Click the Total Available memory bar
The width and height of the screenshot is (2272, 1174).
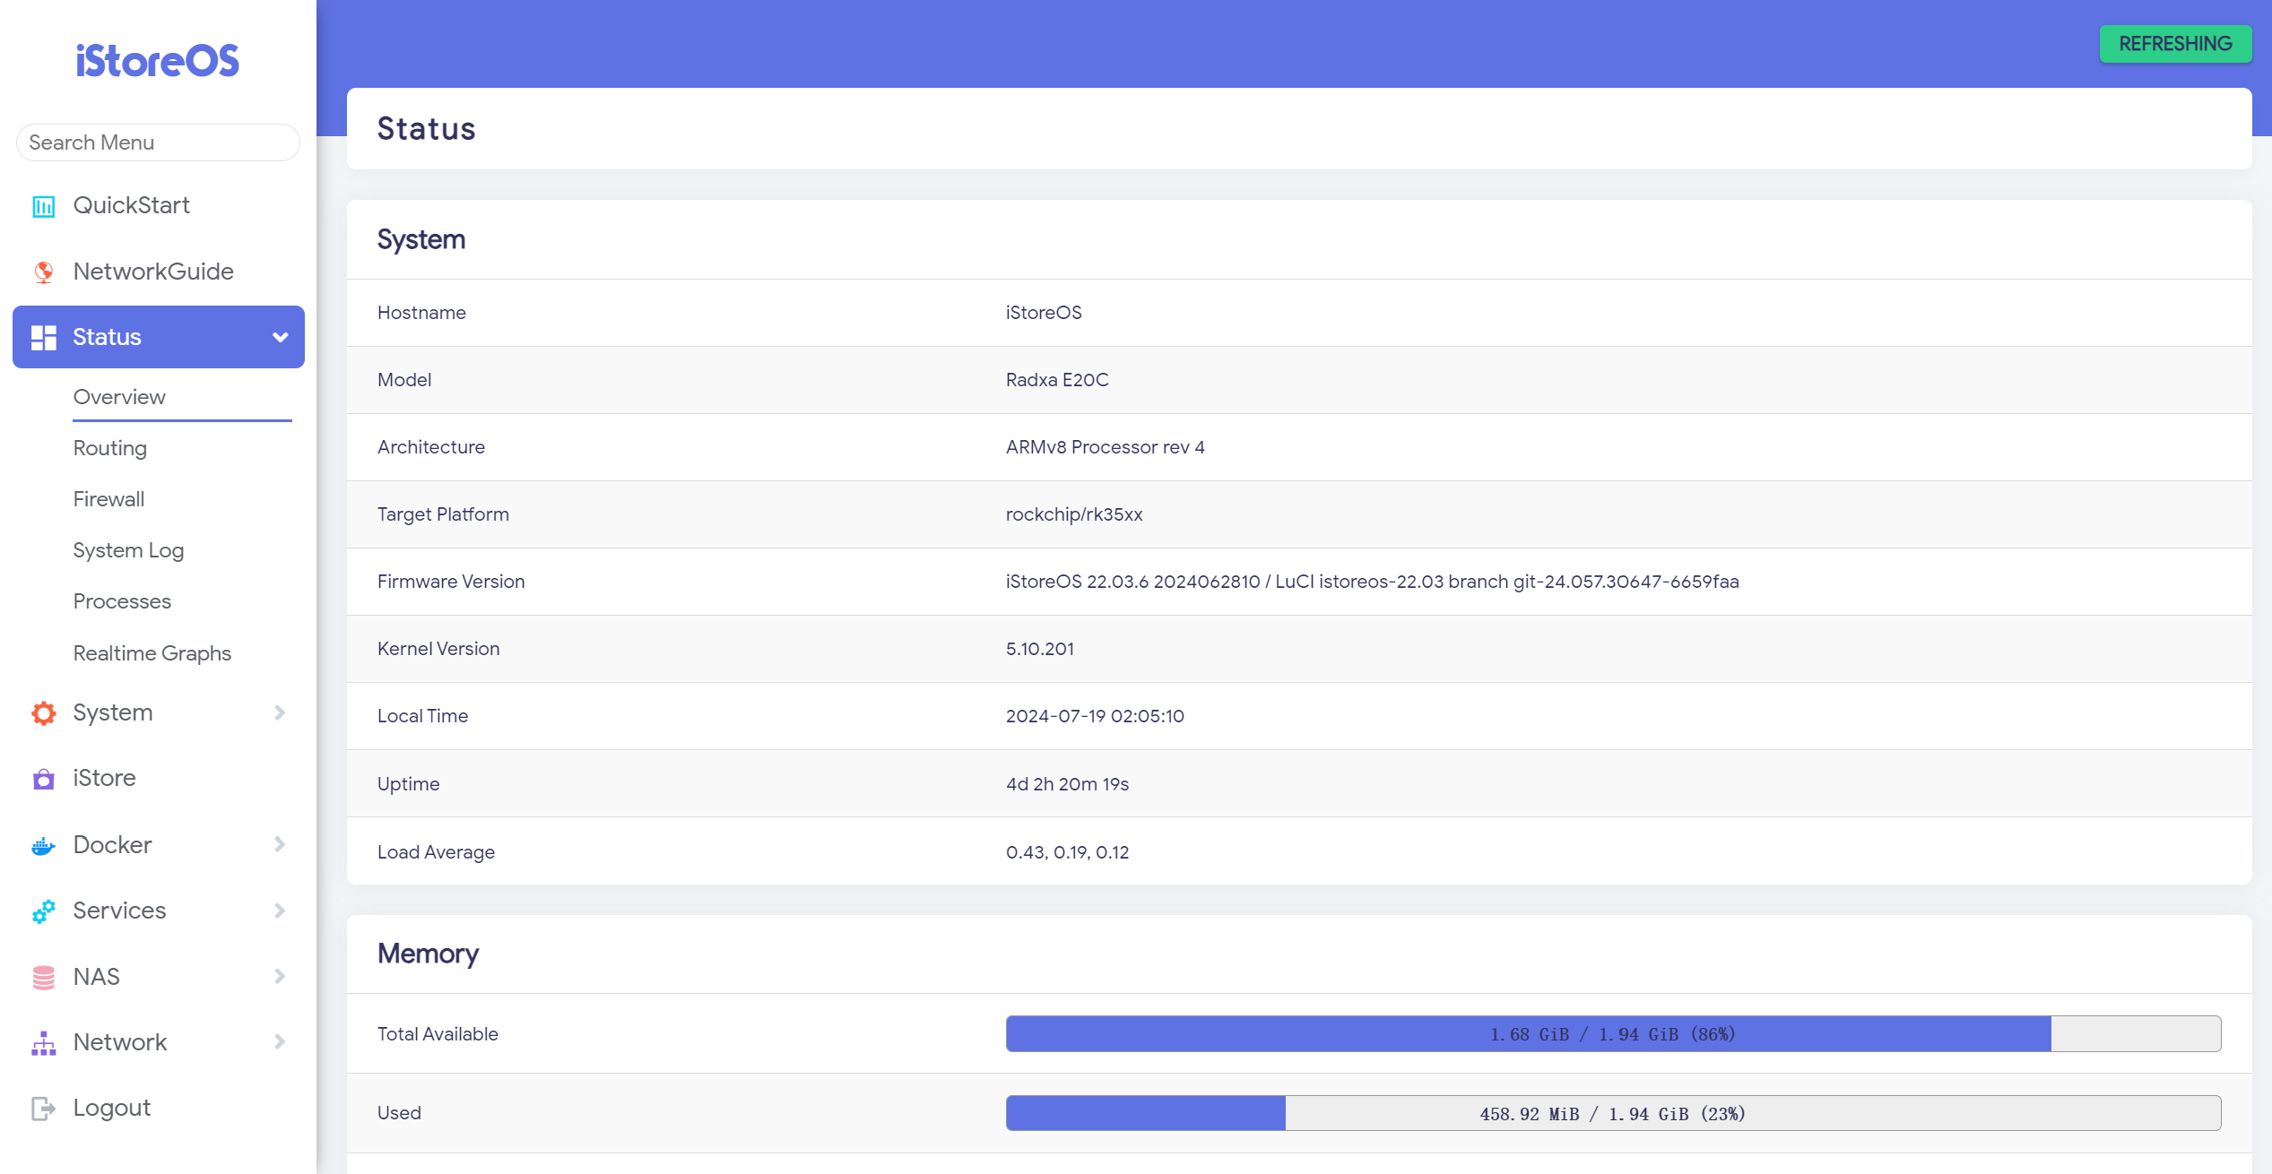pos(1613,1034)
